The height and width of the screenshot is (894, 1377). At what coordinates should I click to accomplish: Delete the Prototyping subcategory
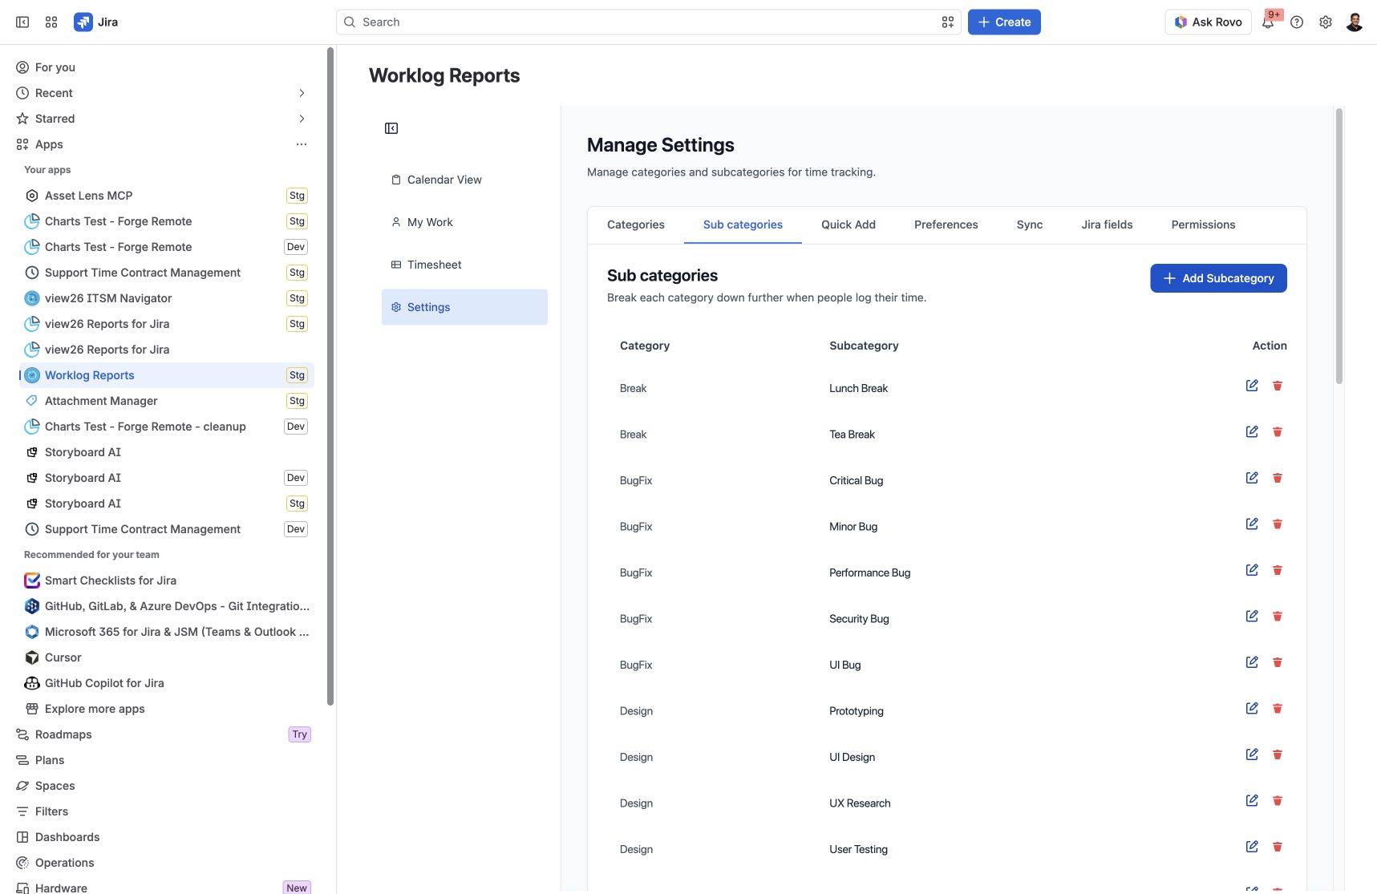(x=1278, y=709)
